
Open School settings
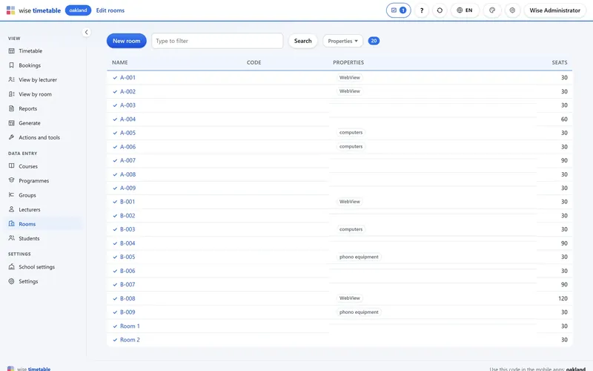point(36,267)
